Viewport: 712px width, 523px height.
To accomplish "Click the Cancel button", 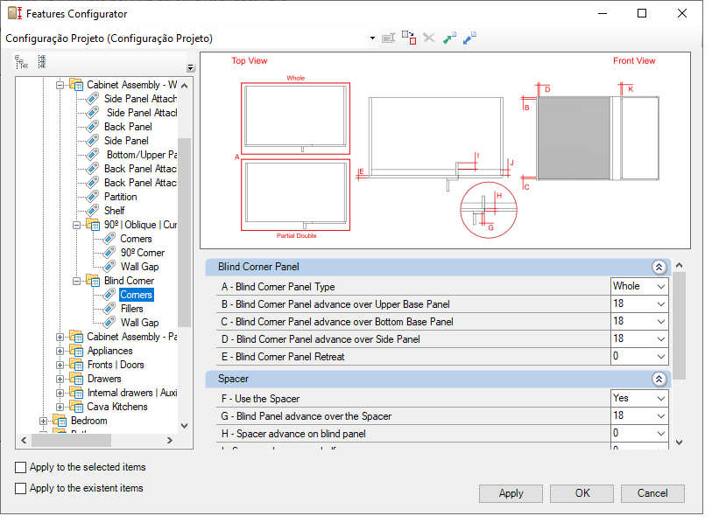I will [652, 493].
